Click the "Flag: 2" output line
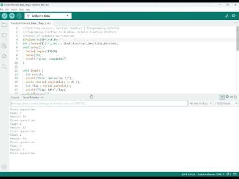 pyautogui.click(x=16, y=135)
